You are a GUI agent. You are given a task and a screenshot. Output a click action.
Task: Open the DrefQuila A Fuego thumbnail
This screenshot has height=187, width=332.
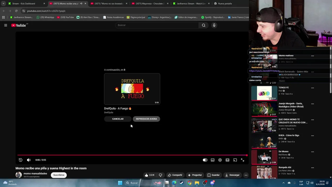pyautogui.click(x=132, y=89)
